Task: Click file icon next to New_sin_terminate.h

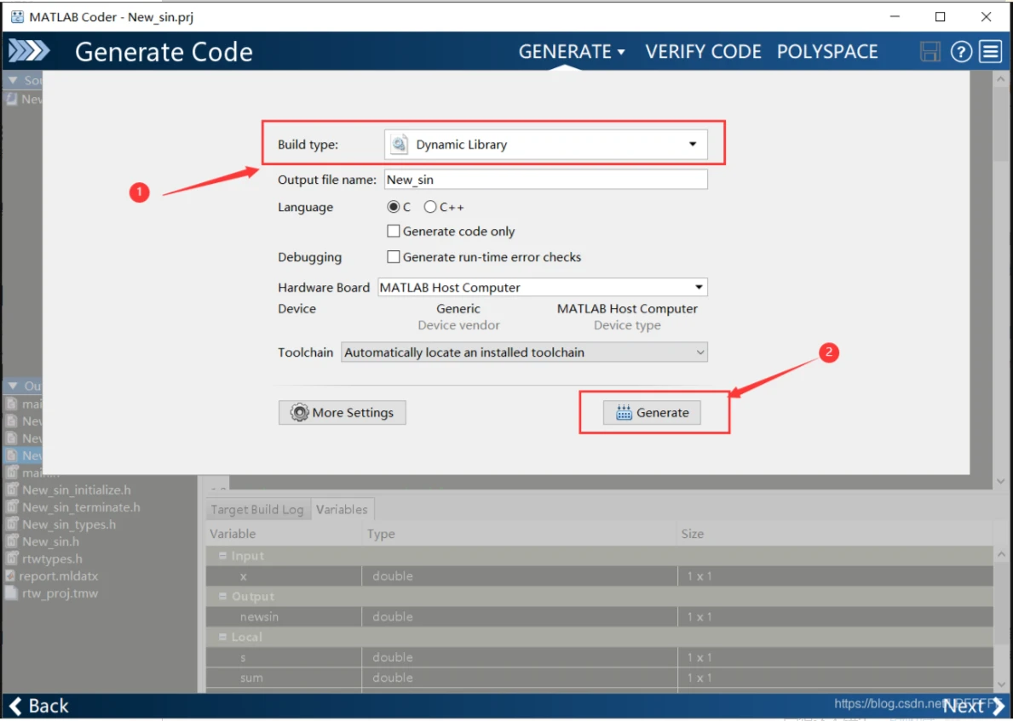Action: pos(12,507)
